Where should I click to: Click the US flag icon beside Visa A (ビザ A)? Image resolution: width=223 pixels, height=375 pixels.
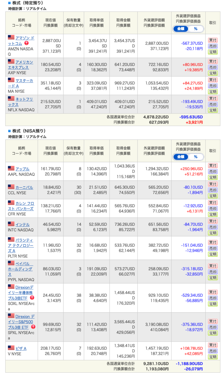pyautogui.click(x=11, y=348)
